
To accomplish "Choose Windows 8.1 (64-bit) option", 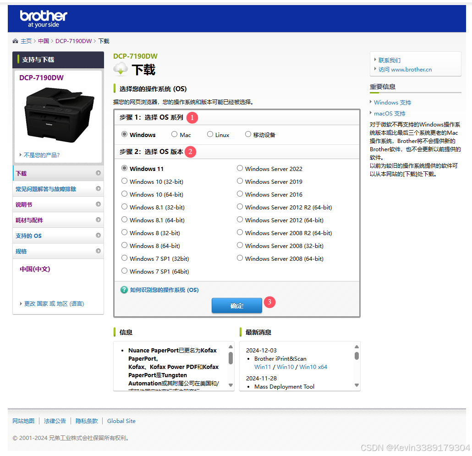I will (x=124, y=220).
